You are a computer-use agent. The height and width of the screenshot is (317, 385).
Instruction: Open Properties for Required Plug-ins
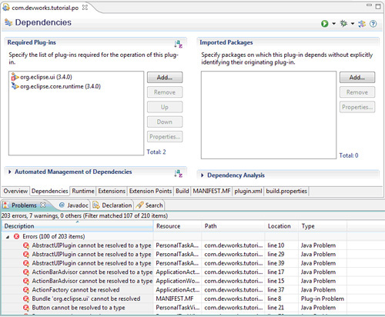coord(165,137)
